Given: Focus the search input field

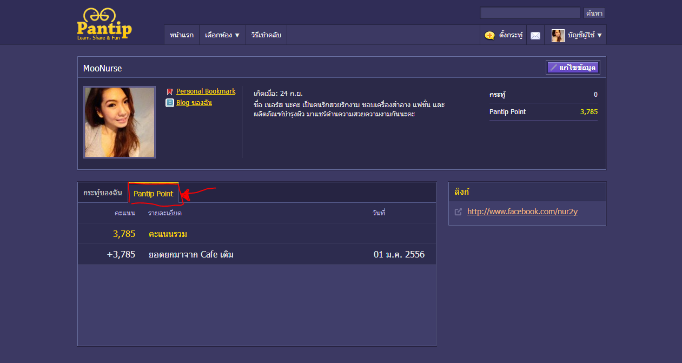Looking at the screenshot, I should 530,13.
